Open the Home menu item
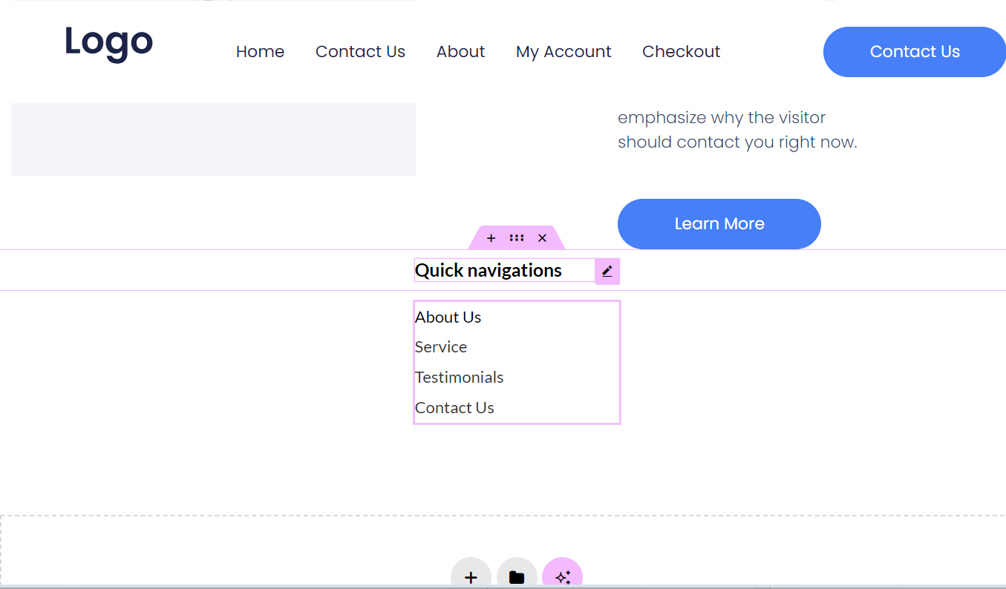The width and height of the screenshot is (1006, 589). click(260, 52)
